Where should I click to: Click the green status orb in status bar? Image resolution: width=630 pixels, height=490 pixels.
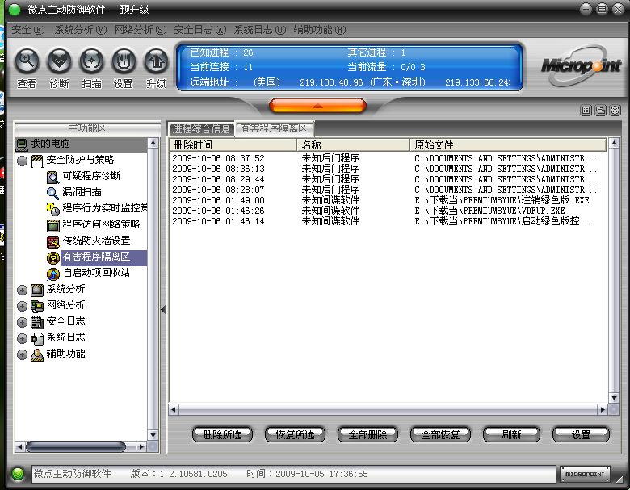point(18,474)
